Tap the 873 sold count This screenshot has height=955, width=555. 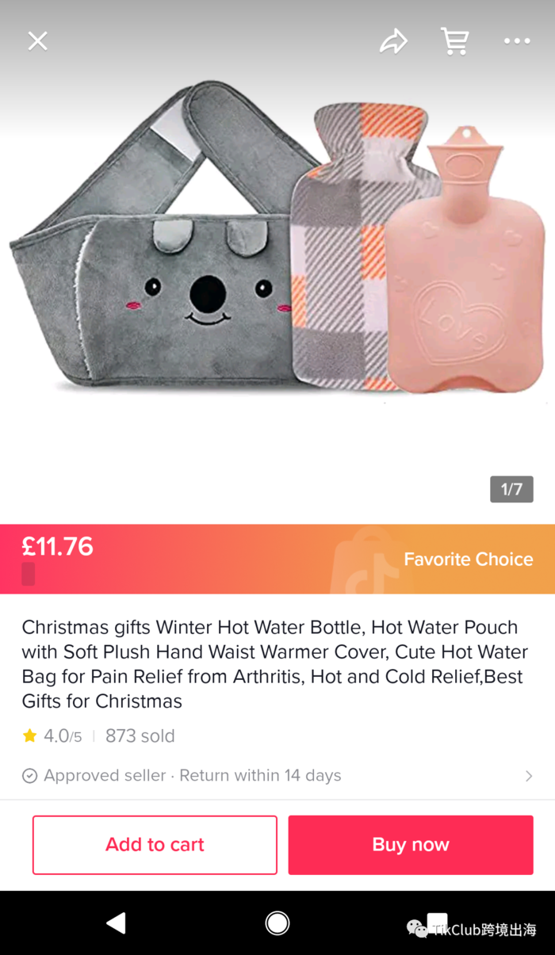pos(140,736)
